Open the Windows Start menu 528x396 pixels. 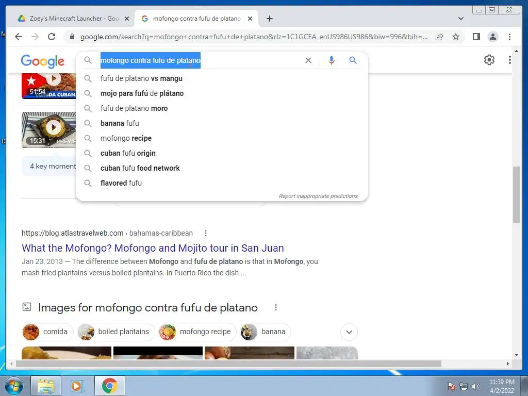coord(13,386)
